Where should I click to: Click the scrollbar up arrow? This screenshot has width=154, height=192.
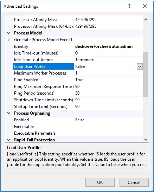tap(146, 19)
